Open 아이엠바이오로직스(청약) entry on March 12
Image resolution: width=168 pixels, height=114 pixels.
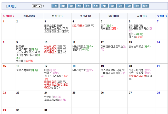coord(113,48)
